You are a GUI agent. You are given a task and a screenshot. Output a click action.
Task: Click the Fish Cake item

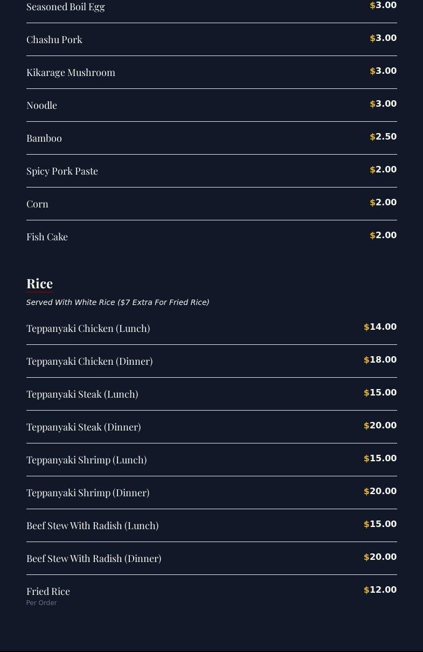point(47,237)
